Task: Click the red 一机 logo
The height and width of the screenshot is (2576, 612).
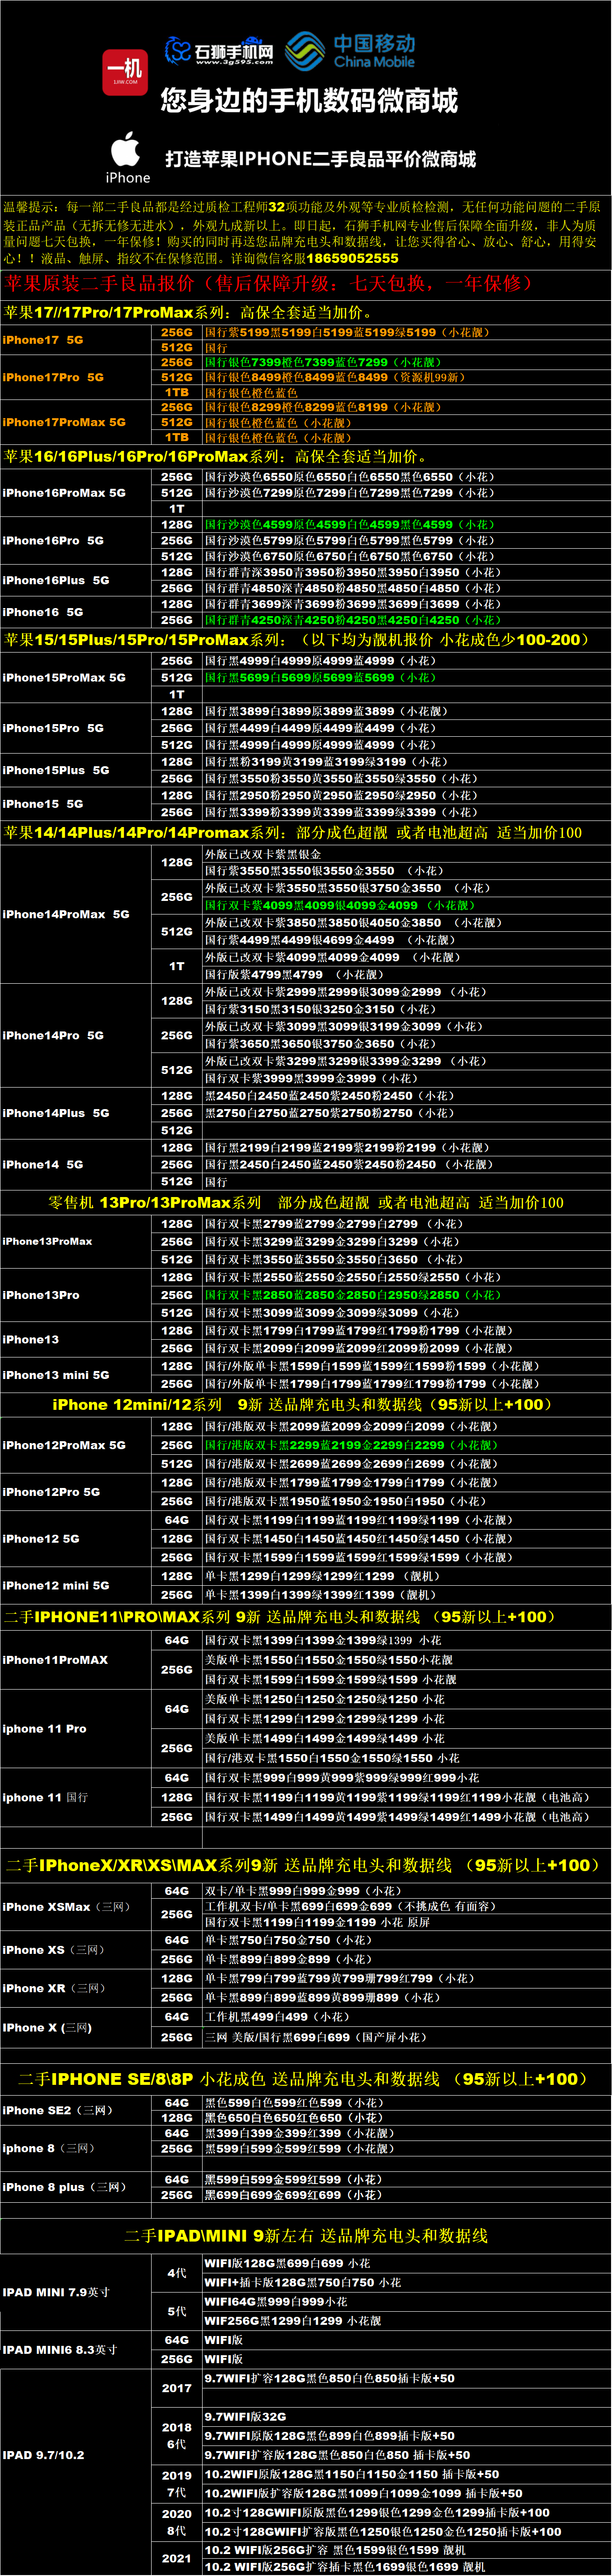Action: click(125, 73)
